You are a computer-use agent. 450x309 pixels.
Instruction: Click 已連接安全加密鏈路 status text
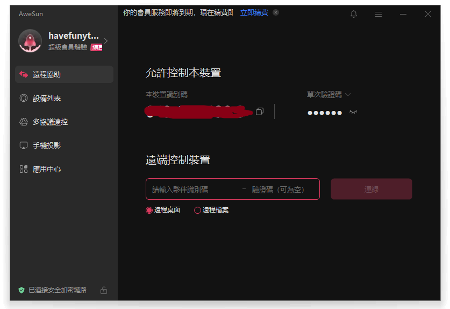[58, 290]
